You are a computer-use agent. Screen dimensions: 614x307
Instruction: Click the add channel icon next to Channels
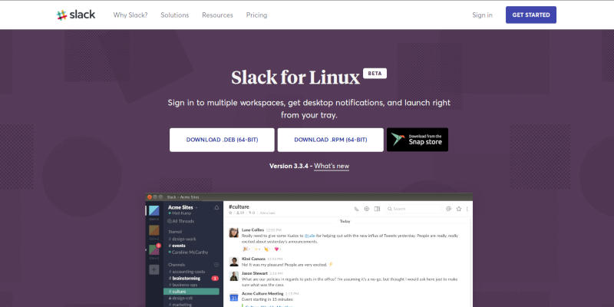(216, 265)
